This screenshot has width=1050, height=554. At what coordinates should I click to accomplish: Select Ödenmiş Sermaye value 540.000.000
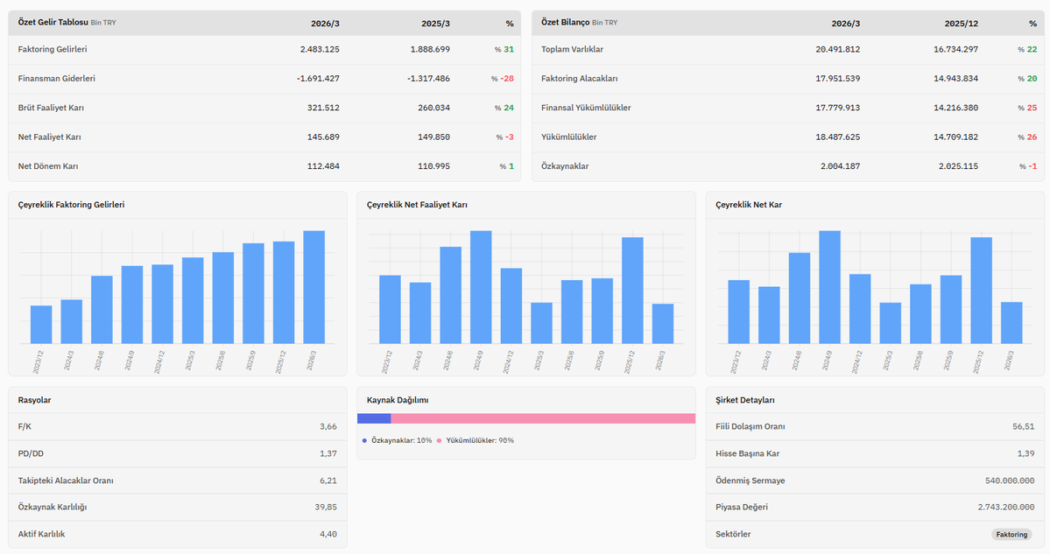1010,480
